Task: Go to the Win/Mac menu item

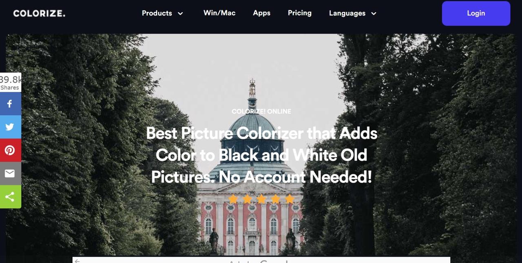Action: point(219,13)
